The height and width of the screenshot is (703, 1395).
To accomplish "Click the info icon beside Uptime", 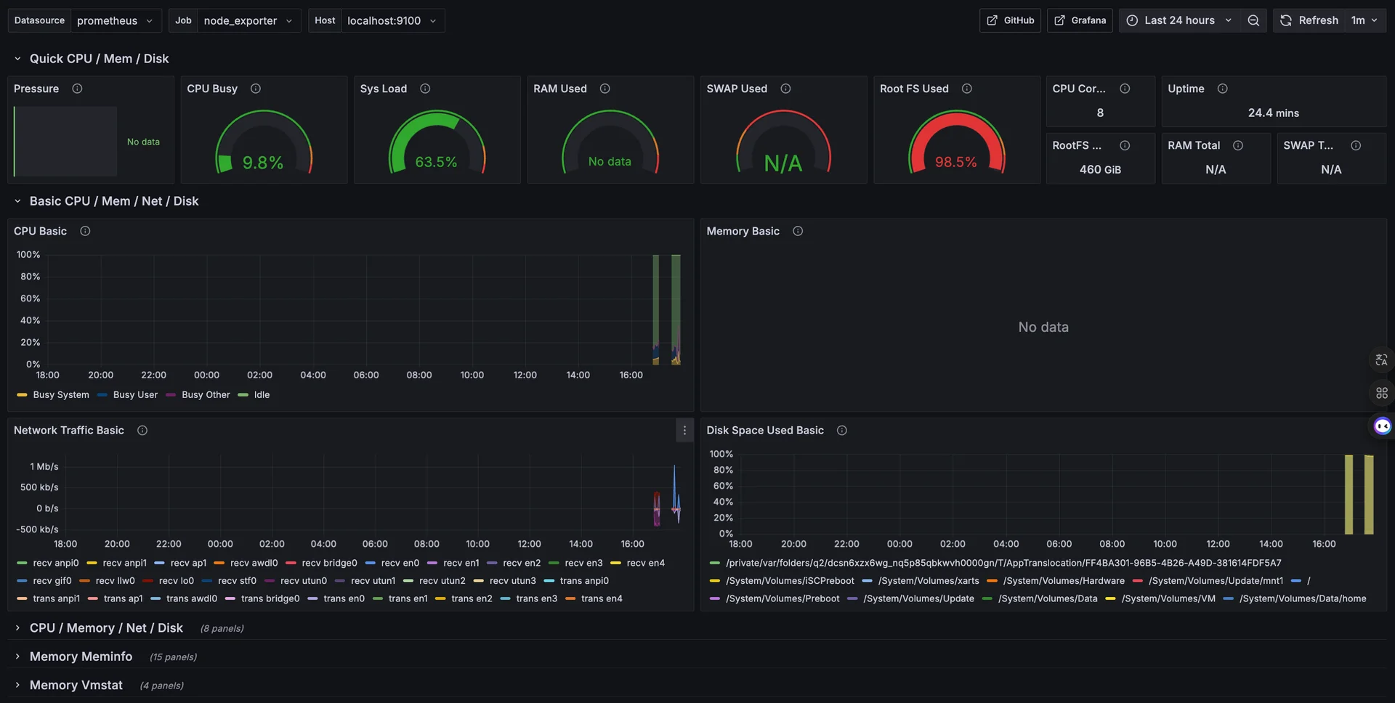I will click(1223, 89).
